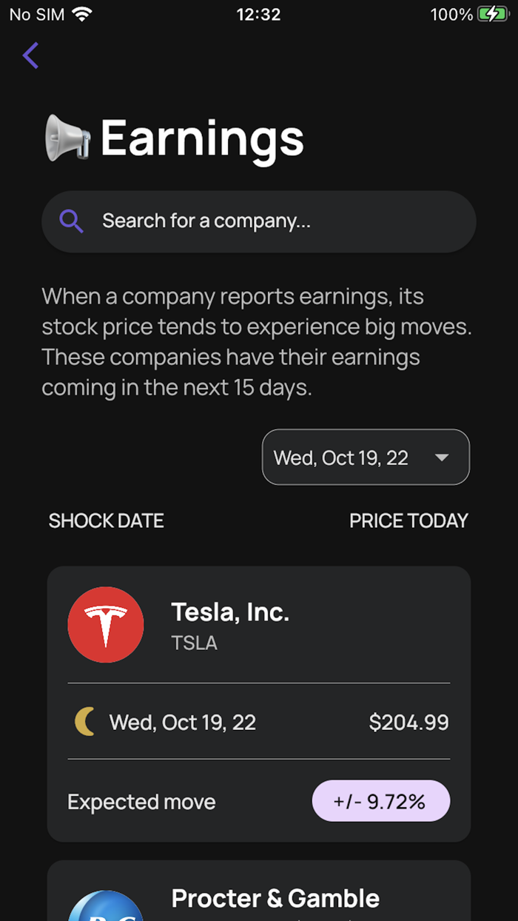518x921 pixels.
Task: Open the Wed, Oct 19, 22 date dropdown
Action: [366, 458]
